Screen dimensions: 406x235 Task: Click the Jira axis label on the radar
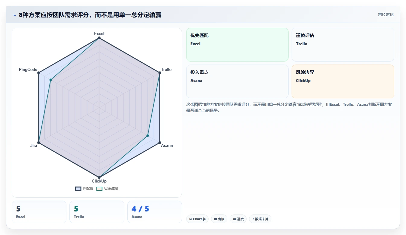pos(34,145)
